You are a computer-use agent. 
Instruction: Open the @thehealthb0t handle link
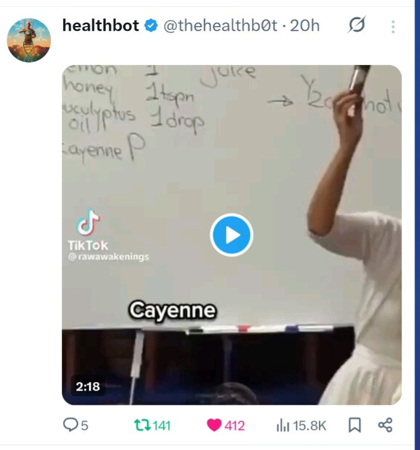point(220,25)
